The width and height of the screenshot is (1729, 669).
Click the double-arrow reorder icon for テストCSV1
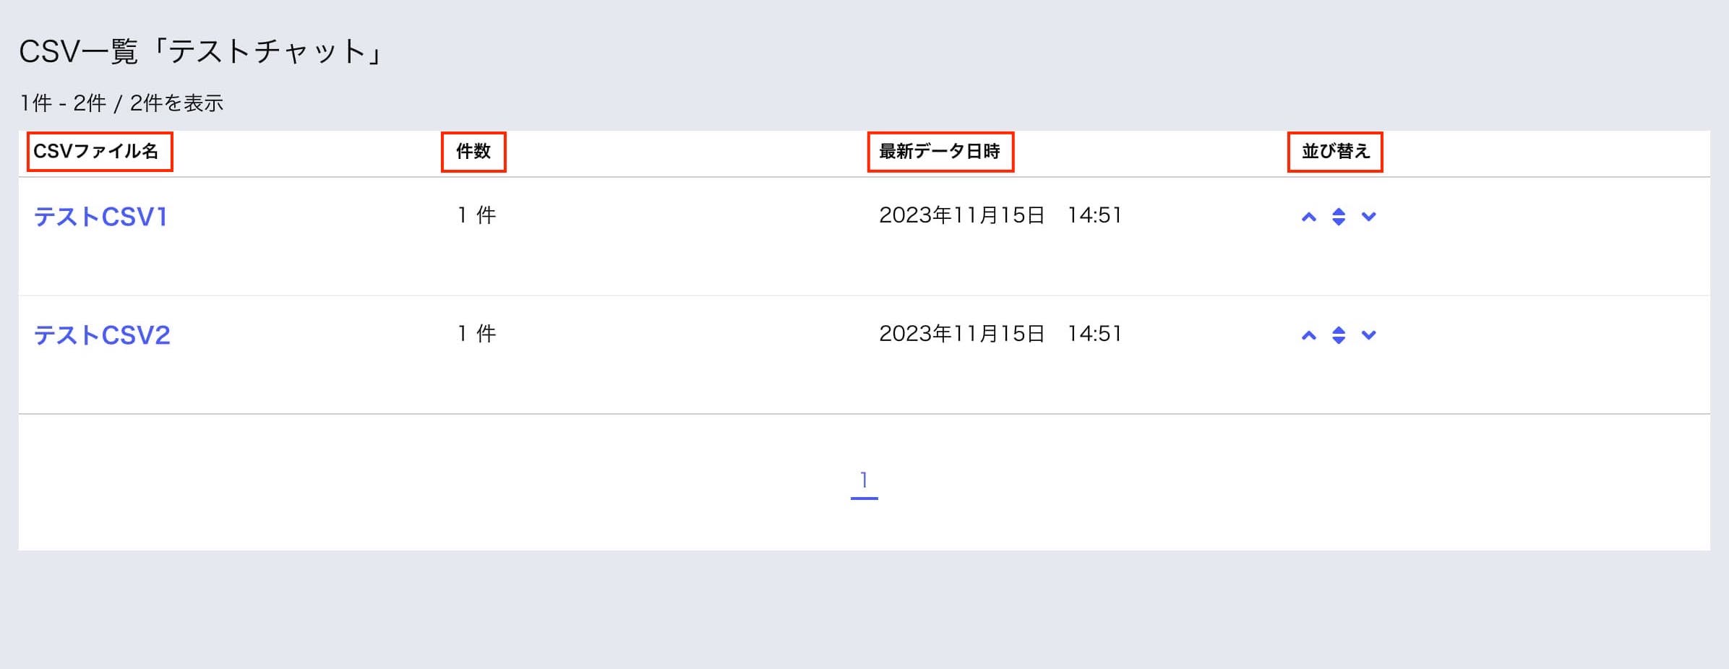point(1339,215)
